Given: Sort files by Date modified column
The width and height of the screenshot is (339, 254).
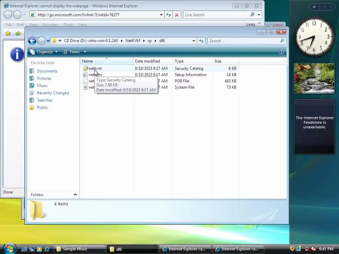Looking at the screenshot, I should coord(153,61).
